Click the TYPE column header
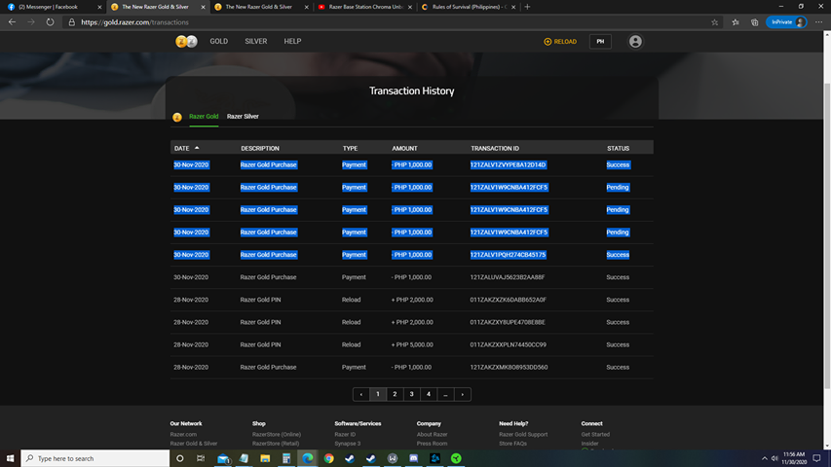The image size is (831, 467). [350, 148]
